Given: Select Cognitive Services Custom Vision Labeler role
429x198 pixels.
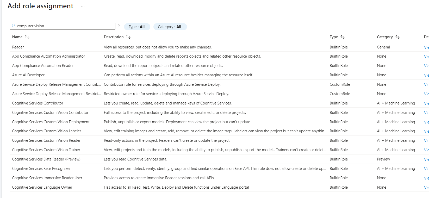Looking at the screenshot, I should (219, 131).
